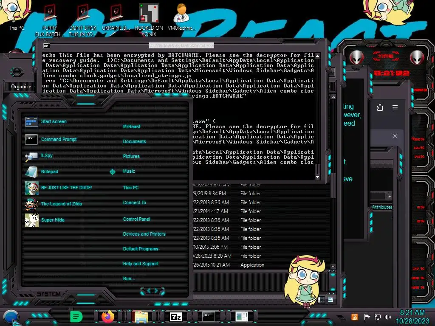Open DONT STICK THIS IN YO desktop file

[x=83, y=21]
